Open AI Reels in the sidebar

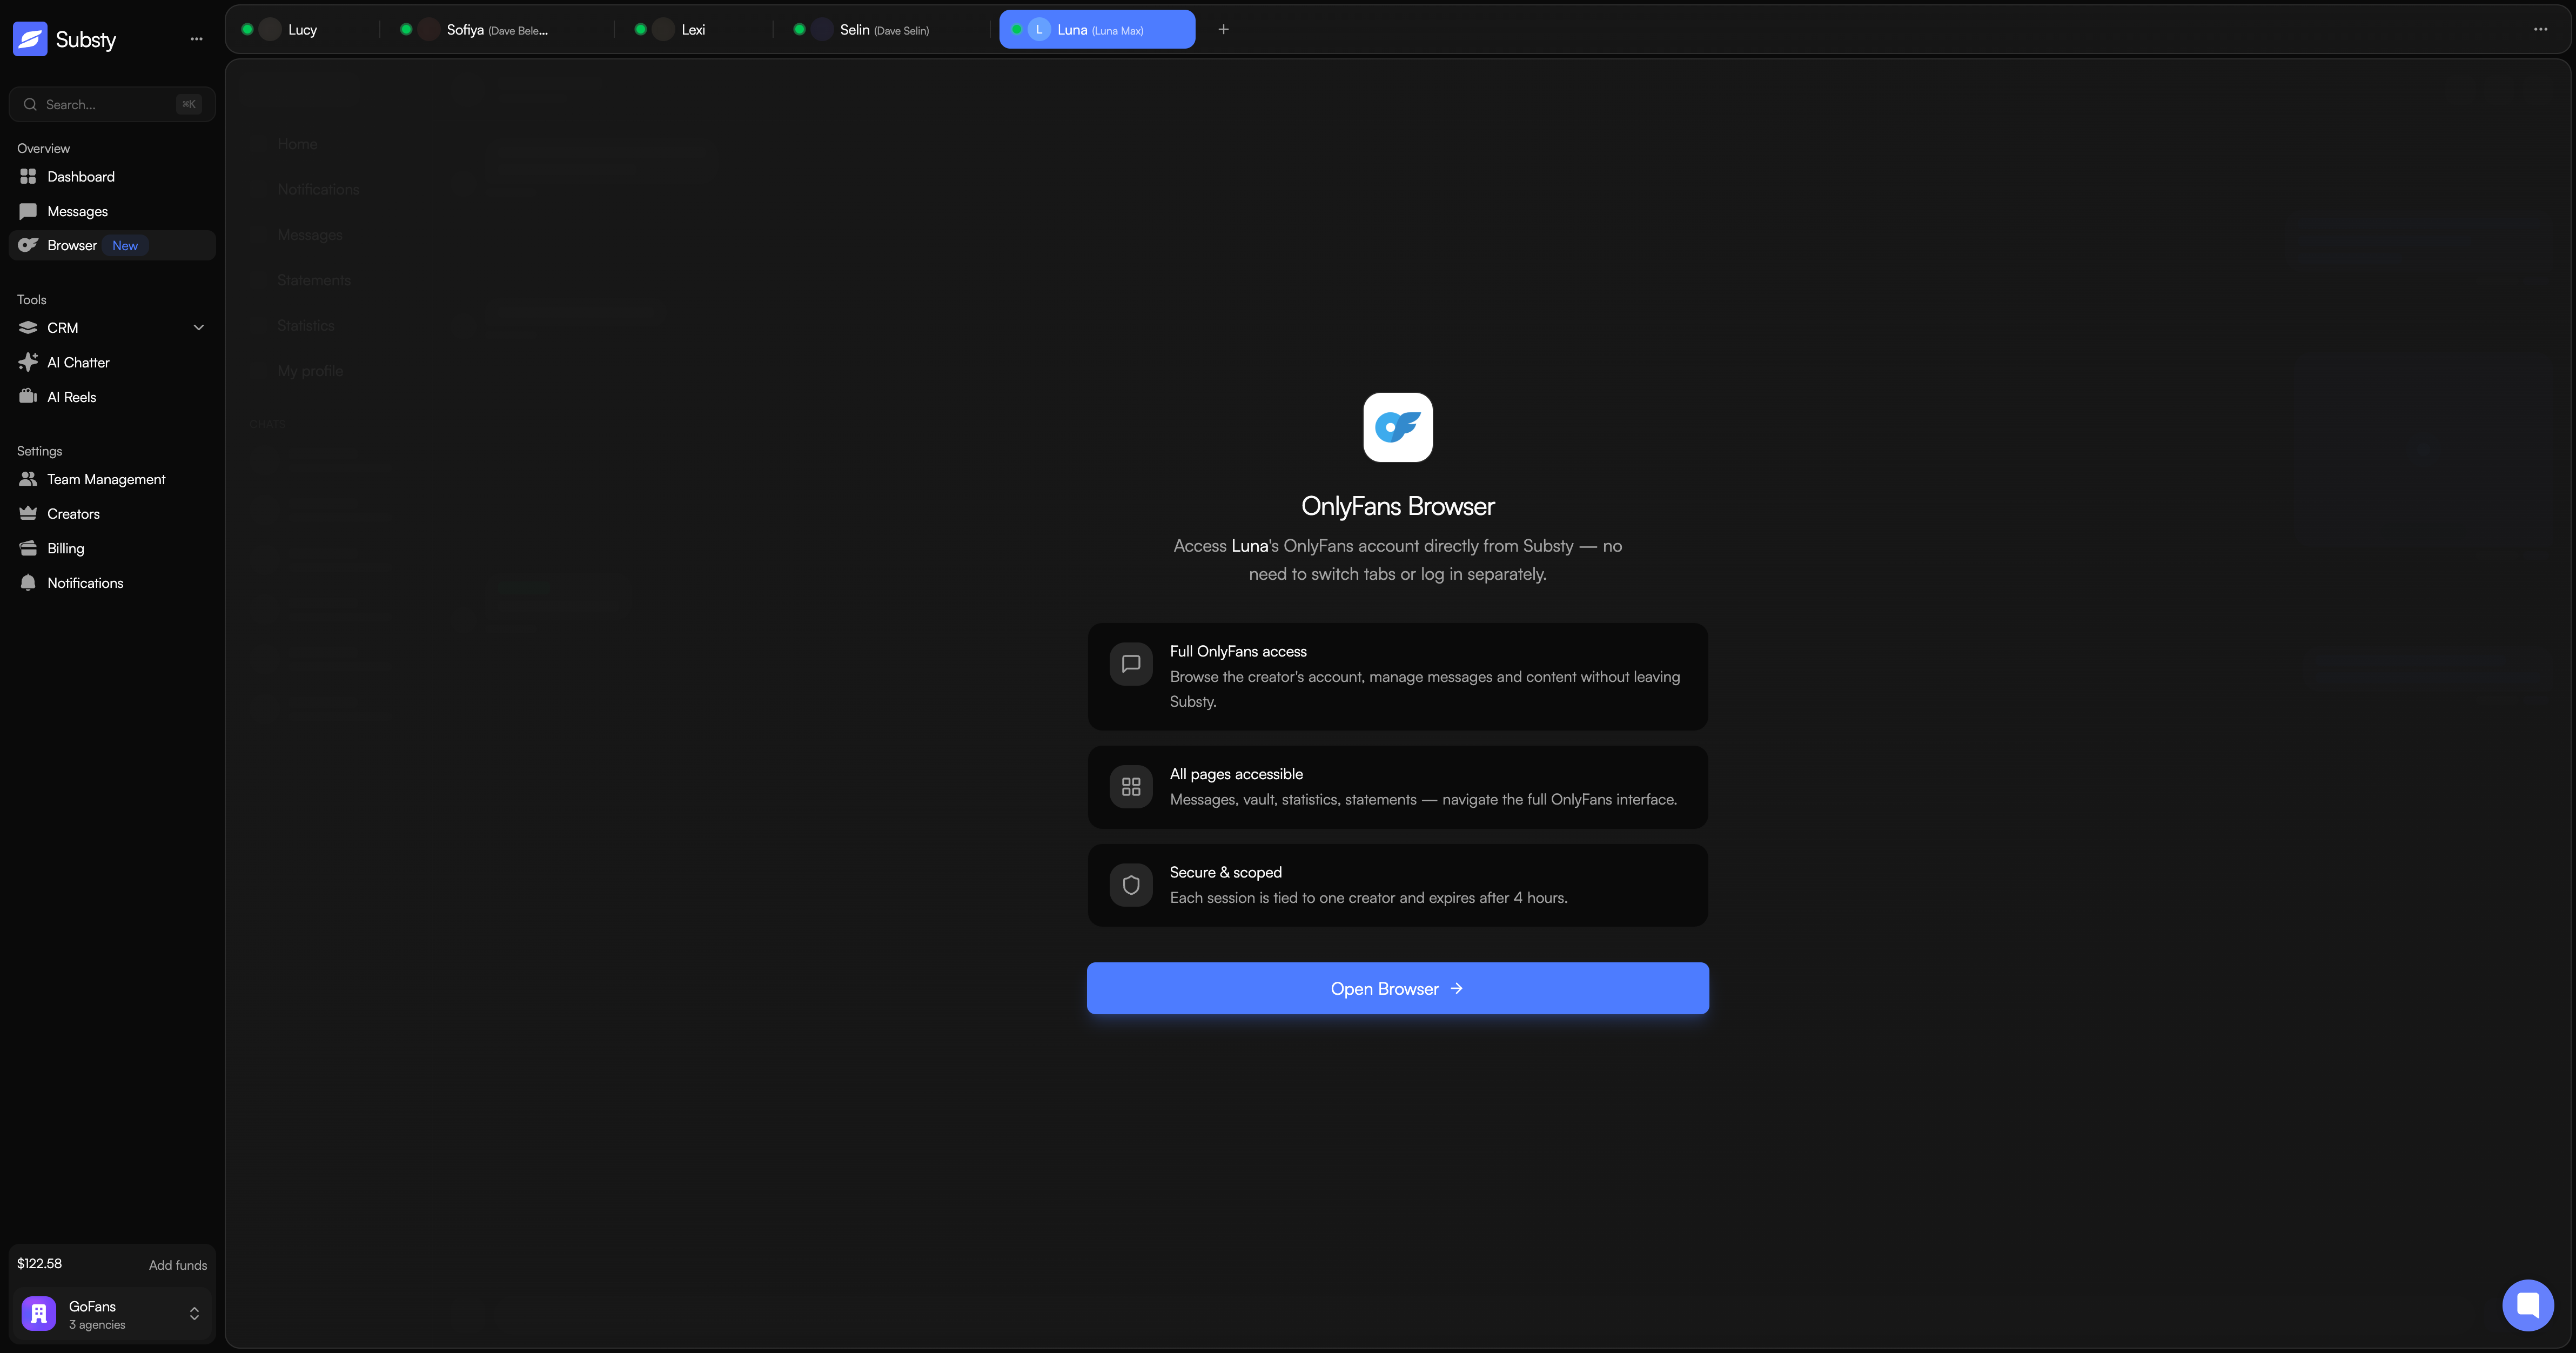coord(71,397)
